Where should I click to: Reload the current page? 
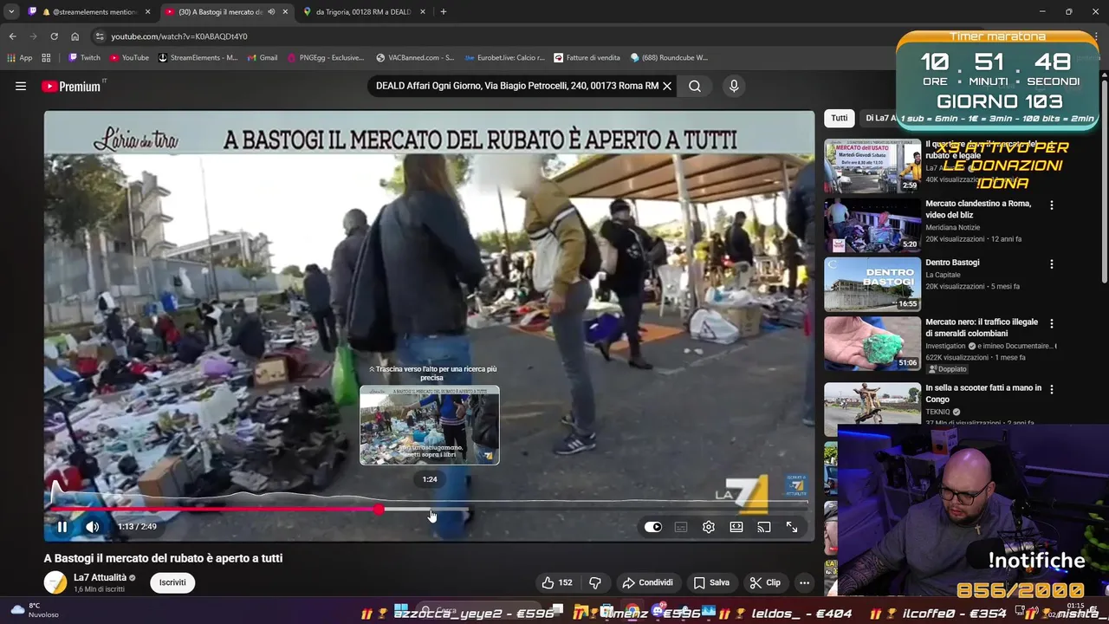click(x=54, y=36)
